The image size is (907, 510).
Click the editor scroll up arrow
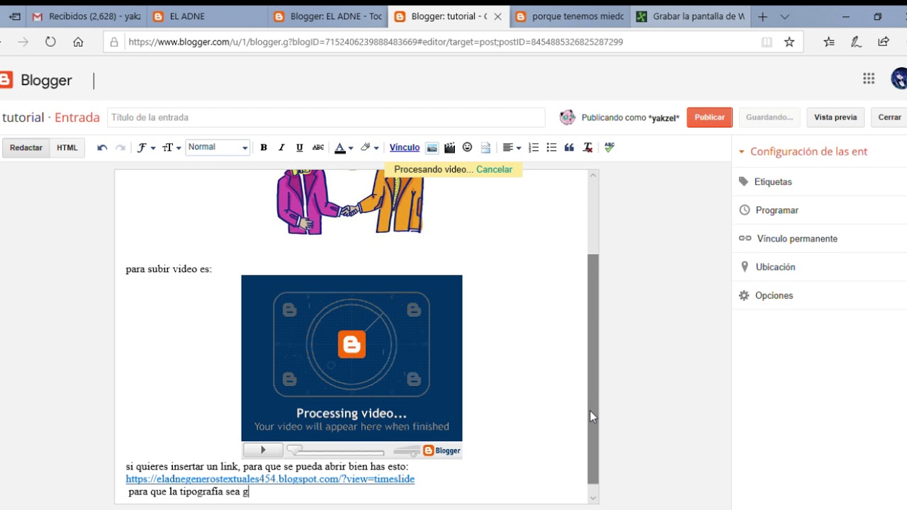(x=593, y=176)
